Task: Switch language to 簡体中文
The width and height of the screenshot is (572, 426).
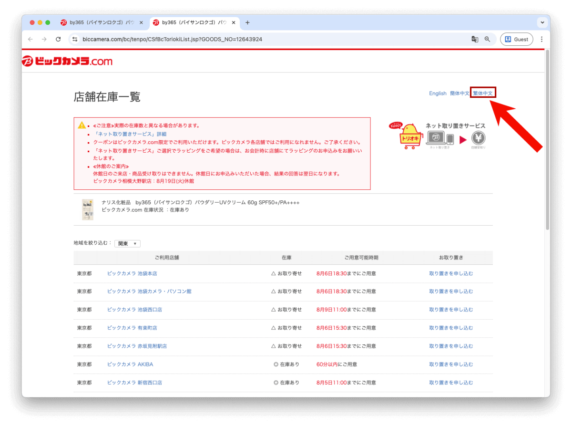Action: (x=460, y=94)
